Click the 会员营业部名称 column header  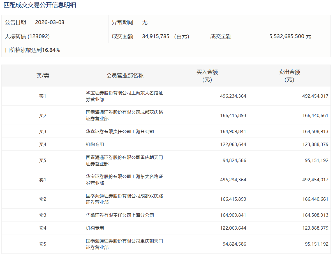125,76
